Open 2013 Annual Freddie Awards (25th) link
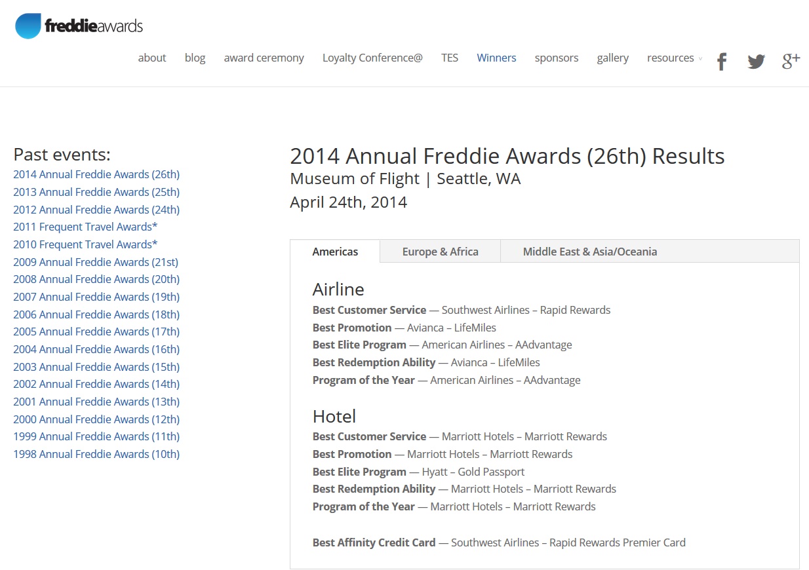 [x=96, y=192]
